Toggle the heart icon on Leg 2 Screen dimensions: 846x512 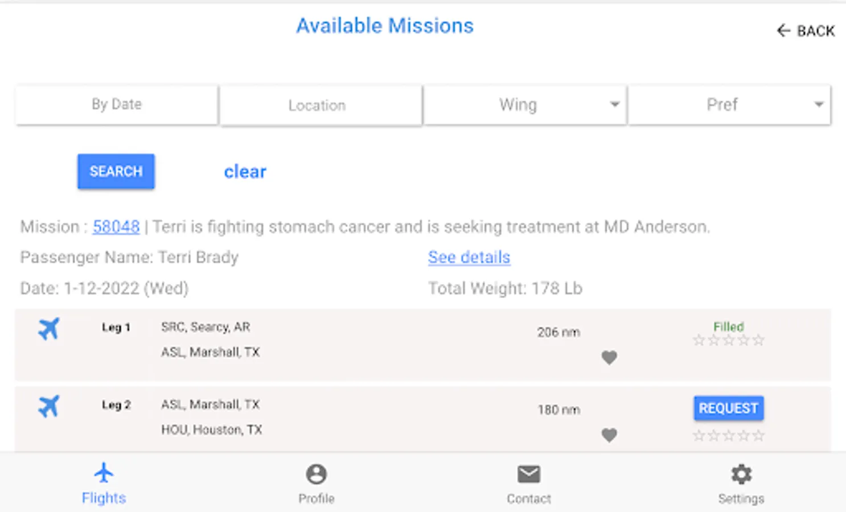(609, 435)
